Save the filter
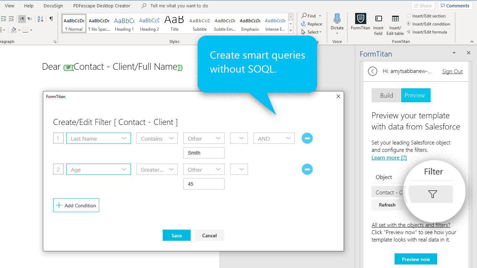The image size is (477, 268). [177, 235]
